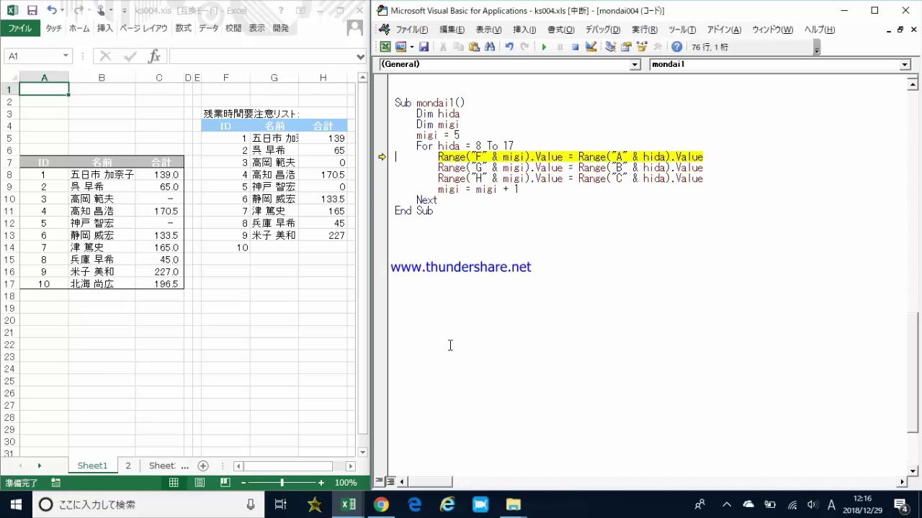Toggle Design Mode icon in VBA toolbar
The image size is (922, 518).
(x=591, y=47)
